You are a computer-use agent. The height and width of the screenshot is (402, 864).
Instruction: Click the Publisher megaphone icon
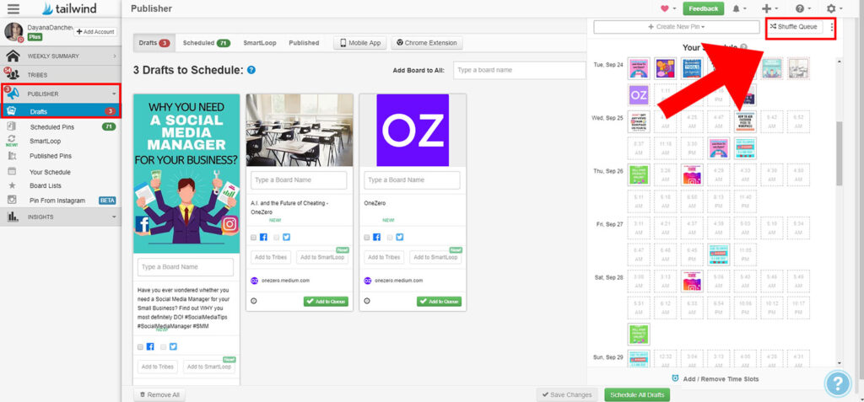[x=12, y=93]
